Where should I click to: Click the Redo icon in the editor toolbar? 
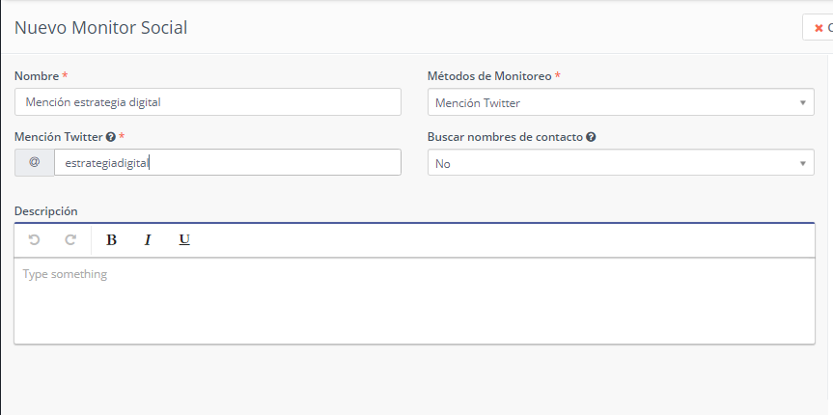(70, 240)
